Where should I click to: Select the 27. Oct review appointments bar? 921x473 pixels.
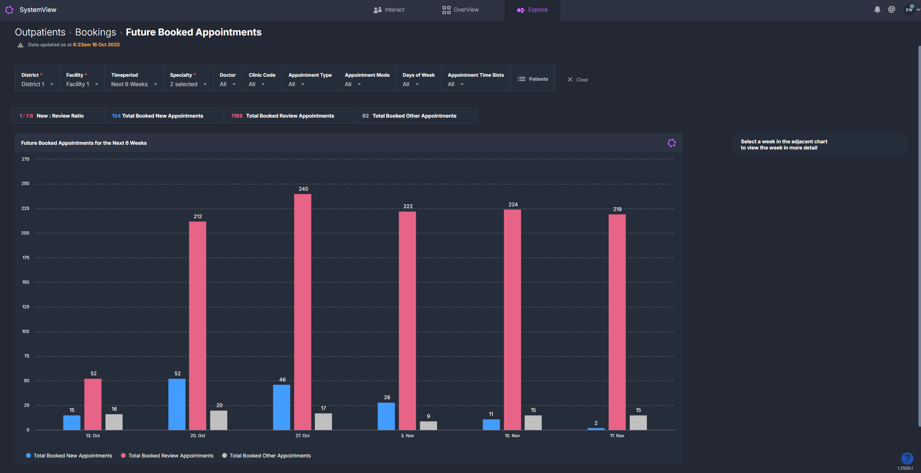pos(303,311)
